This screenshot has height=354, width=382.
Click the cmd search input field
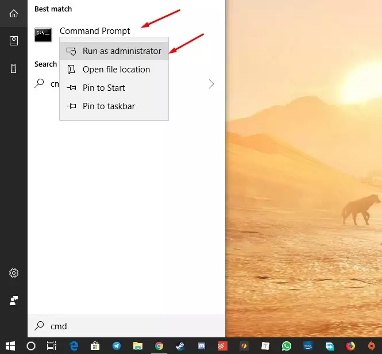(126, 326)
